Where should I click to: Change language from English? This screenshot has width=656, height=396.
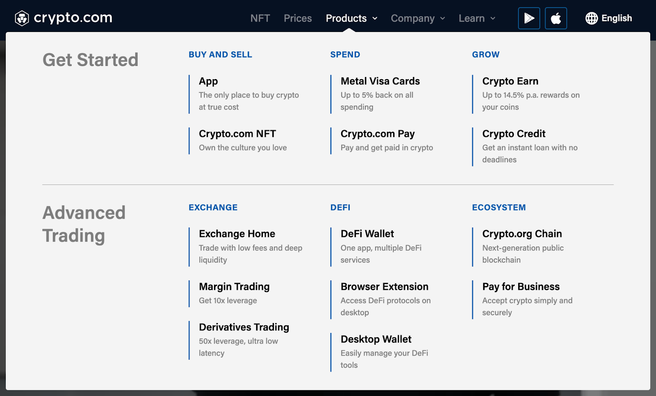click(617, 18)
